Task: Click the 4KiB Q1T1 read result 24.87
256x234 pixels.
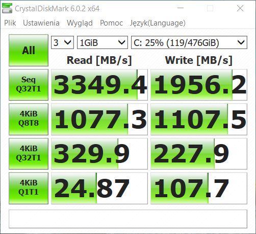Action: 99,188
